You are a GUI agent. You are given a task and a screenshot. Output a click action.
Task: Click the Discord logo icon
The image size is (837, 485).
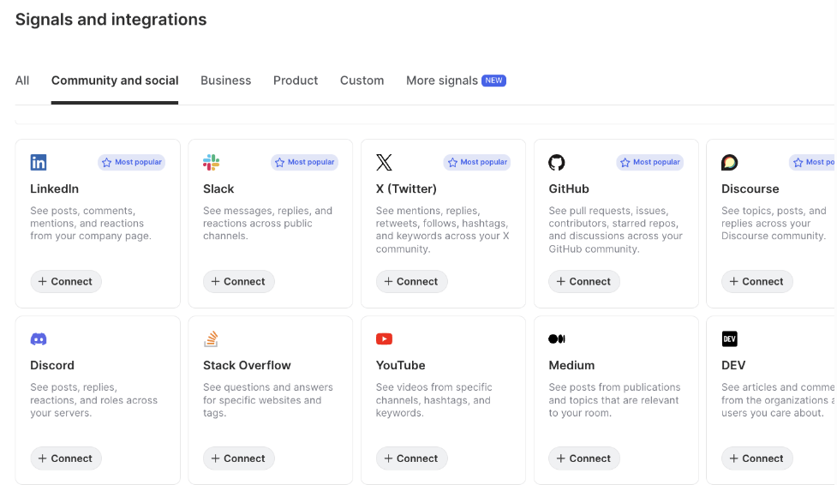click(x=39, y=339)
